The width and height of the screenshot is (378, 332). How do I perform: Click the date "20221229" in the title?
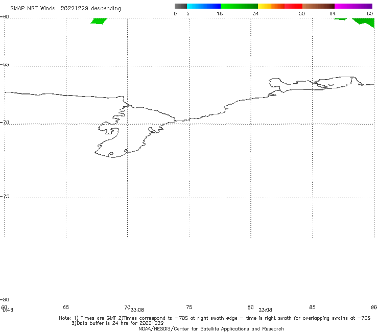75,8
